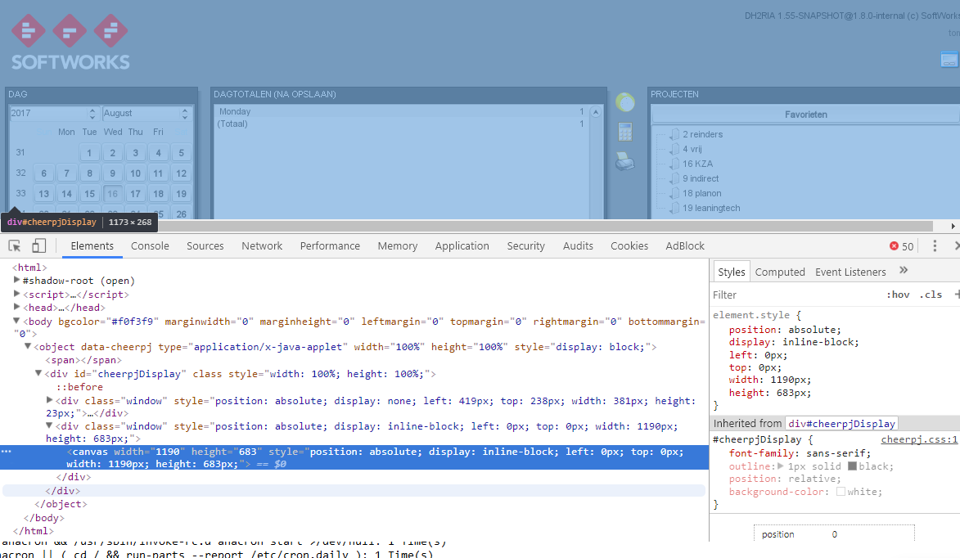This screenshot has width=960, height=558.
Task: Collapse the visible div window node
Action: (x=49, y=425)
